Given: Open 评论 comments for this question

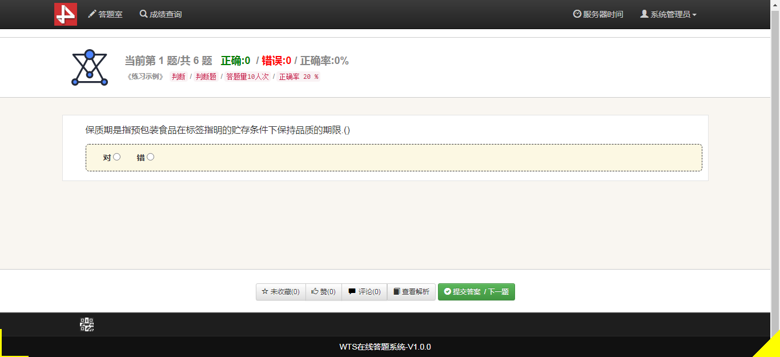Looking at the screenshot, I should [364, 292].
